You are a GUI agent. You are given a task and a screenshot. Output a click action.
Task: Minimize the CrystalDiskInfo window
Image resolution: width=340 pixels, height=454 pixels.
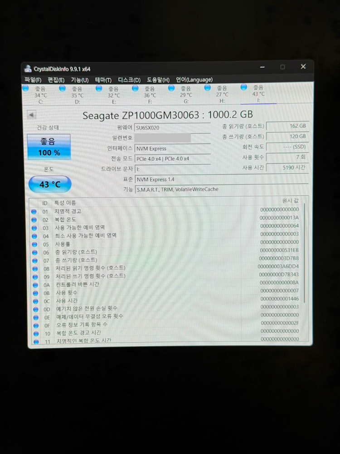pos(262,67)
